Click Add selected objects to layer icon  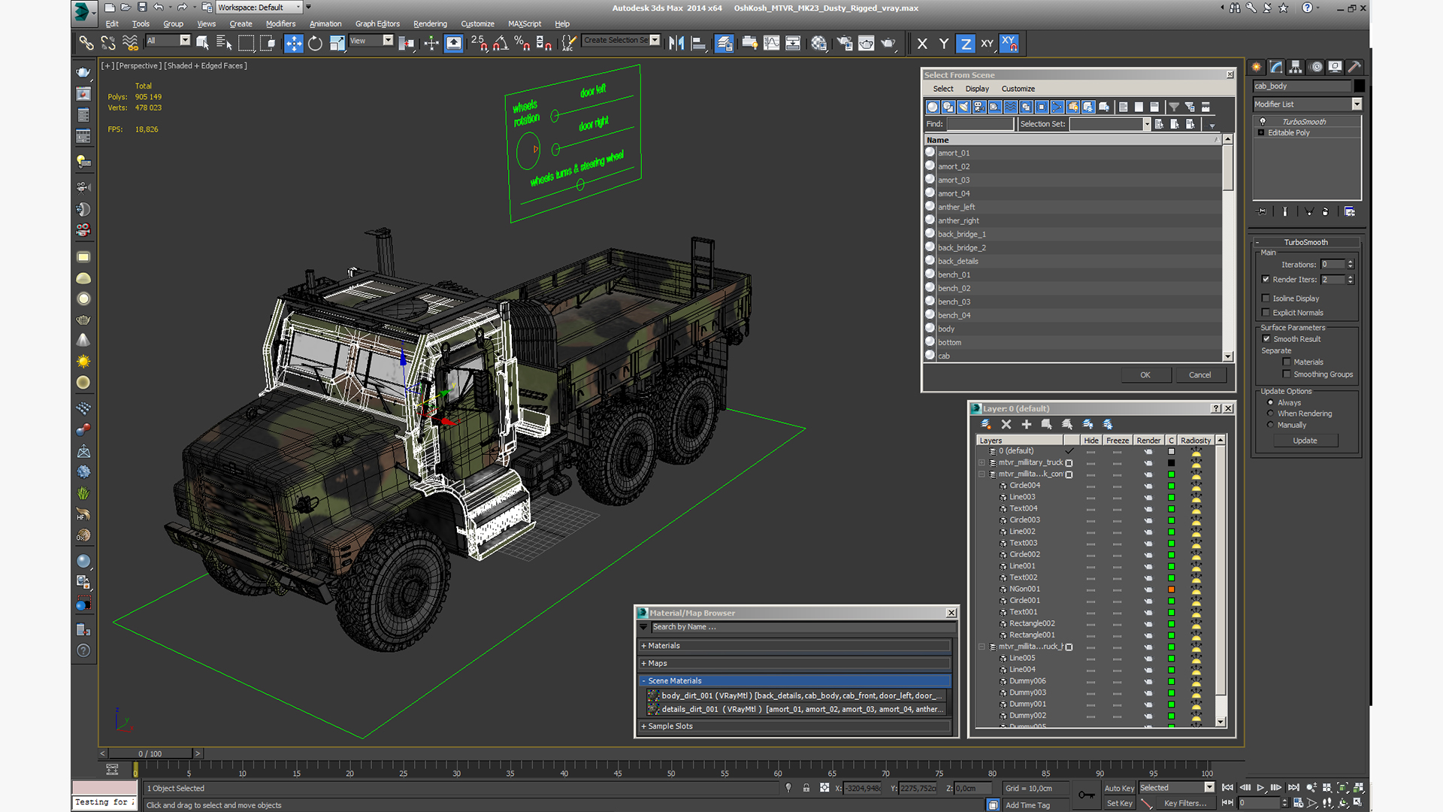(x=1026, y=425)
